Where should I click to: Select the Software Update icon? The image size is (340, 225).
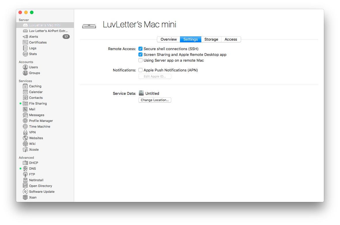point(25,192)
